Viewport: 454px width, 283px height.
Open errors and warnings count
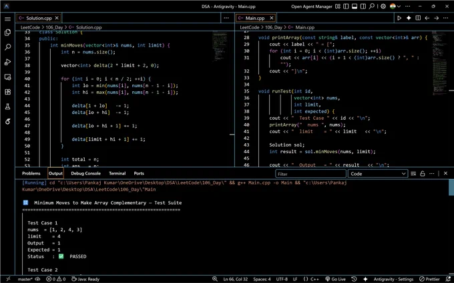(x=55, y=279)
